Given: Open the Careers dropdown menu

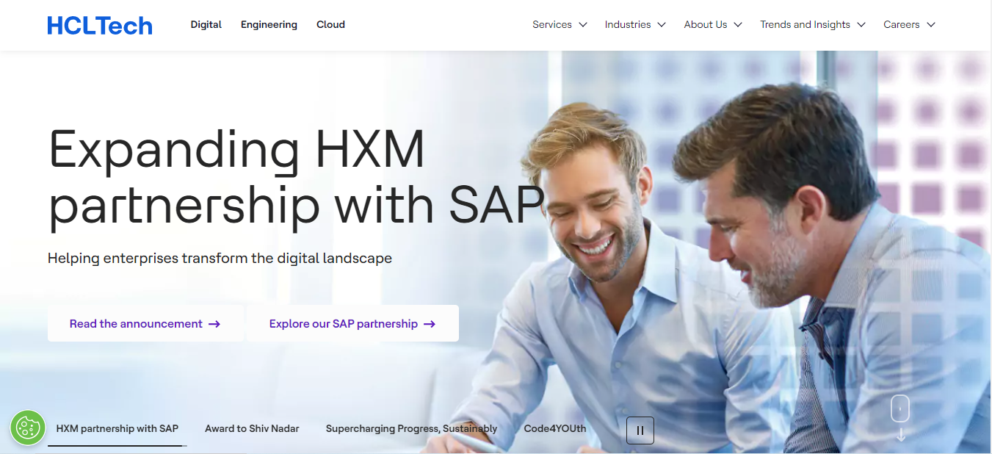Looking at the screenshot, I should 910,25.
